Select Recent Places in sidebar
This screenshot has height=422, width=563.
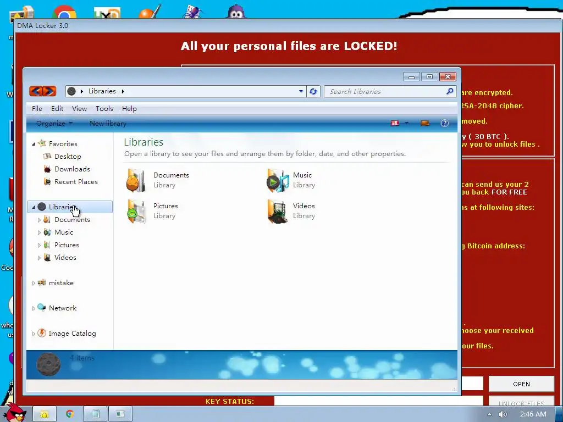(x=76, y=181)
